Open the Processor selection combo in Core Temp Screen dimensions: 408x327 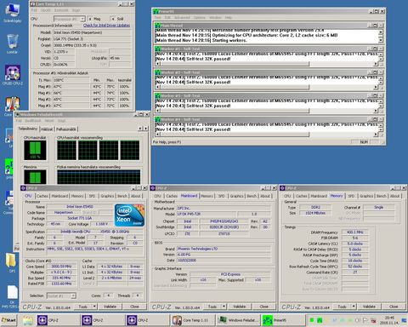(x=70, y=19)
